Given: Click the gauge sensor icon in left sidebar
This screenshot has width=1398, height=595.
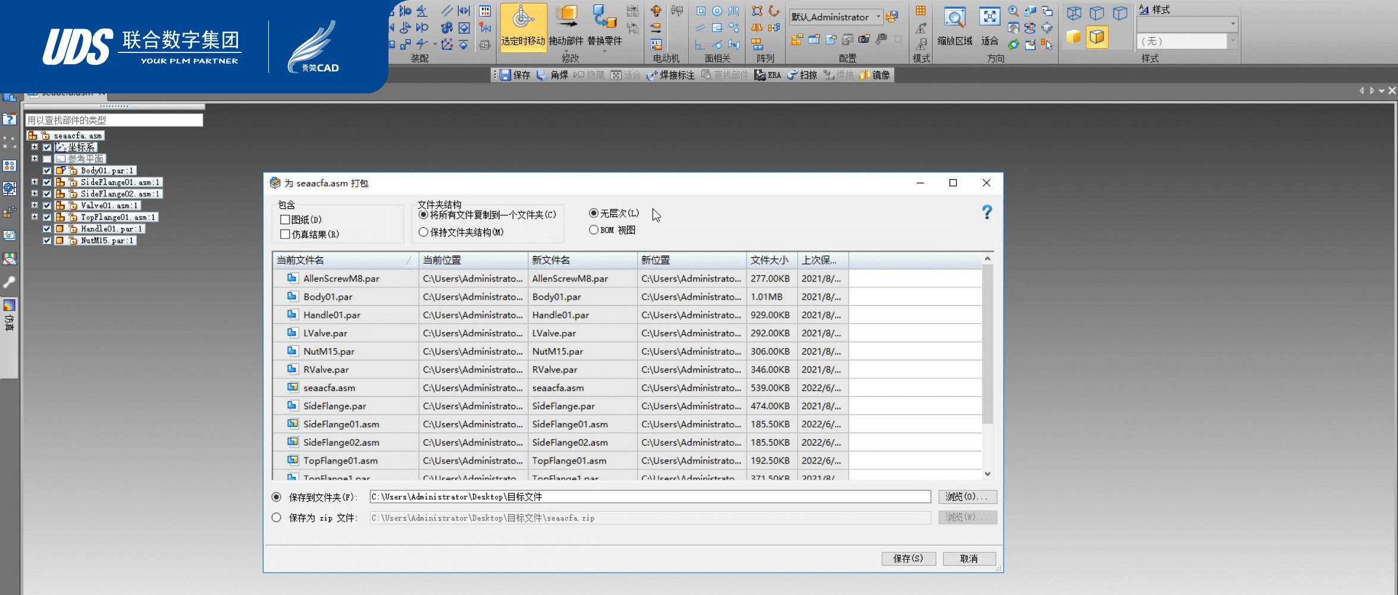Looking at the screenshot, I should [9, 259].
